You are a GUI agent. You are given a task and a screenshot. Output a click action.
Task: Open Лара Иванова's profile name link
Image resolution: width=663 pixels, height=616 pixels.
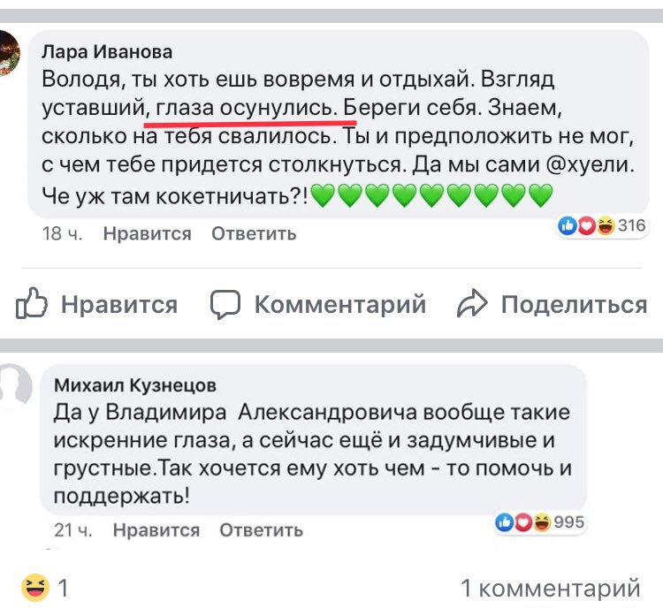(x=107, y=53)
